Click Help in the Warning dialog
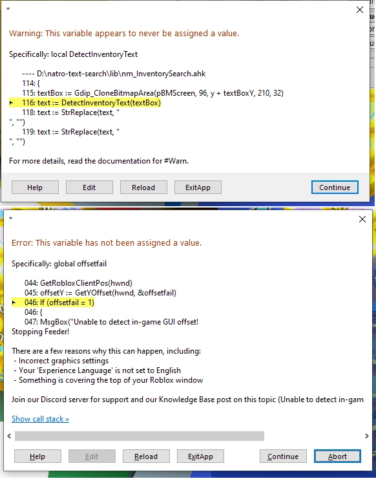 point(35,187)
